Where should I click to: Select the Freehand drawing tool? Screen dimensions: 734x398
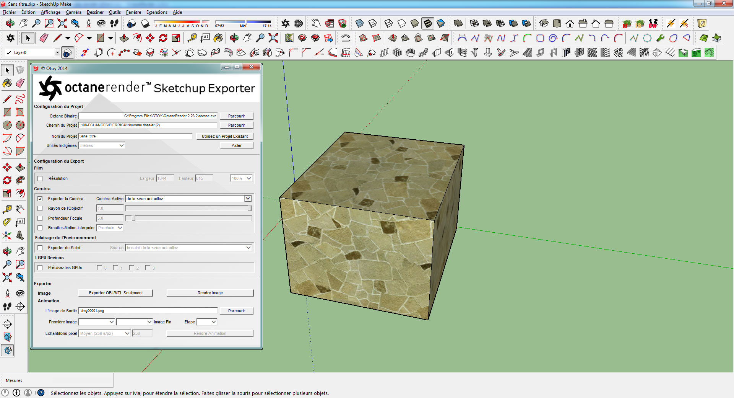click(20, 99)
